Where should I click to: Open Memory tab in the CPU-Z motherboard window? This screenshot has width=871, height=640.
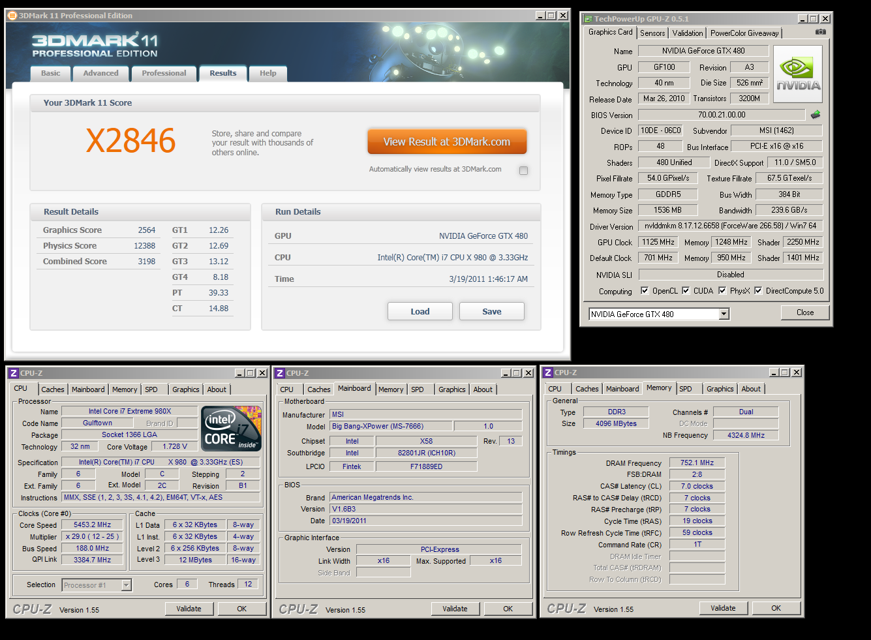coord(391,389)
